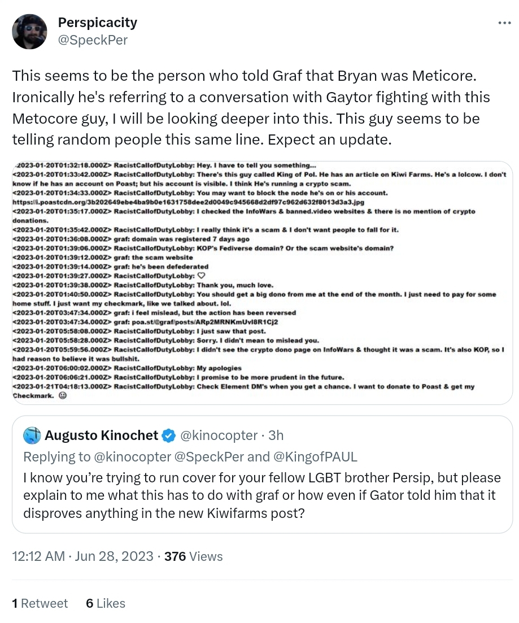Screen dimensions: 519x623
Task: Click Augusto Kinochet's small avatar
Action: coord(32,435)
